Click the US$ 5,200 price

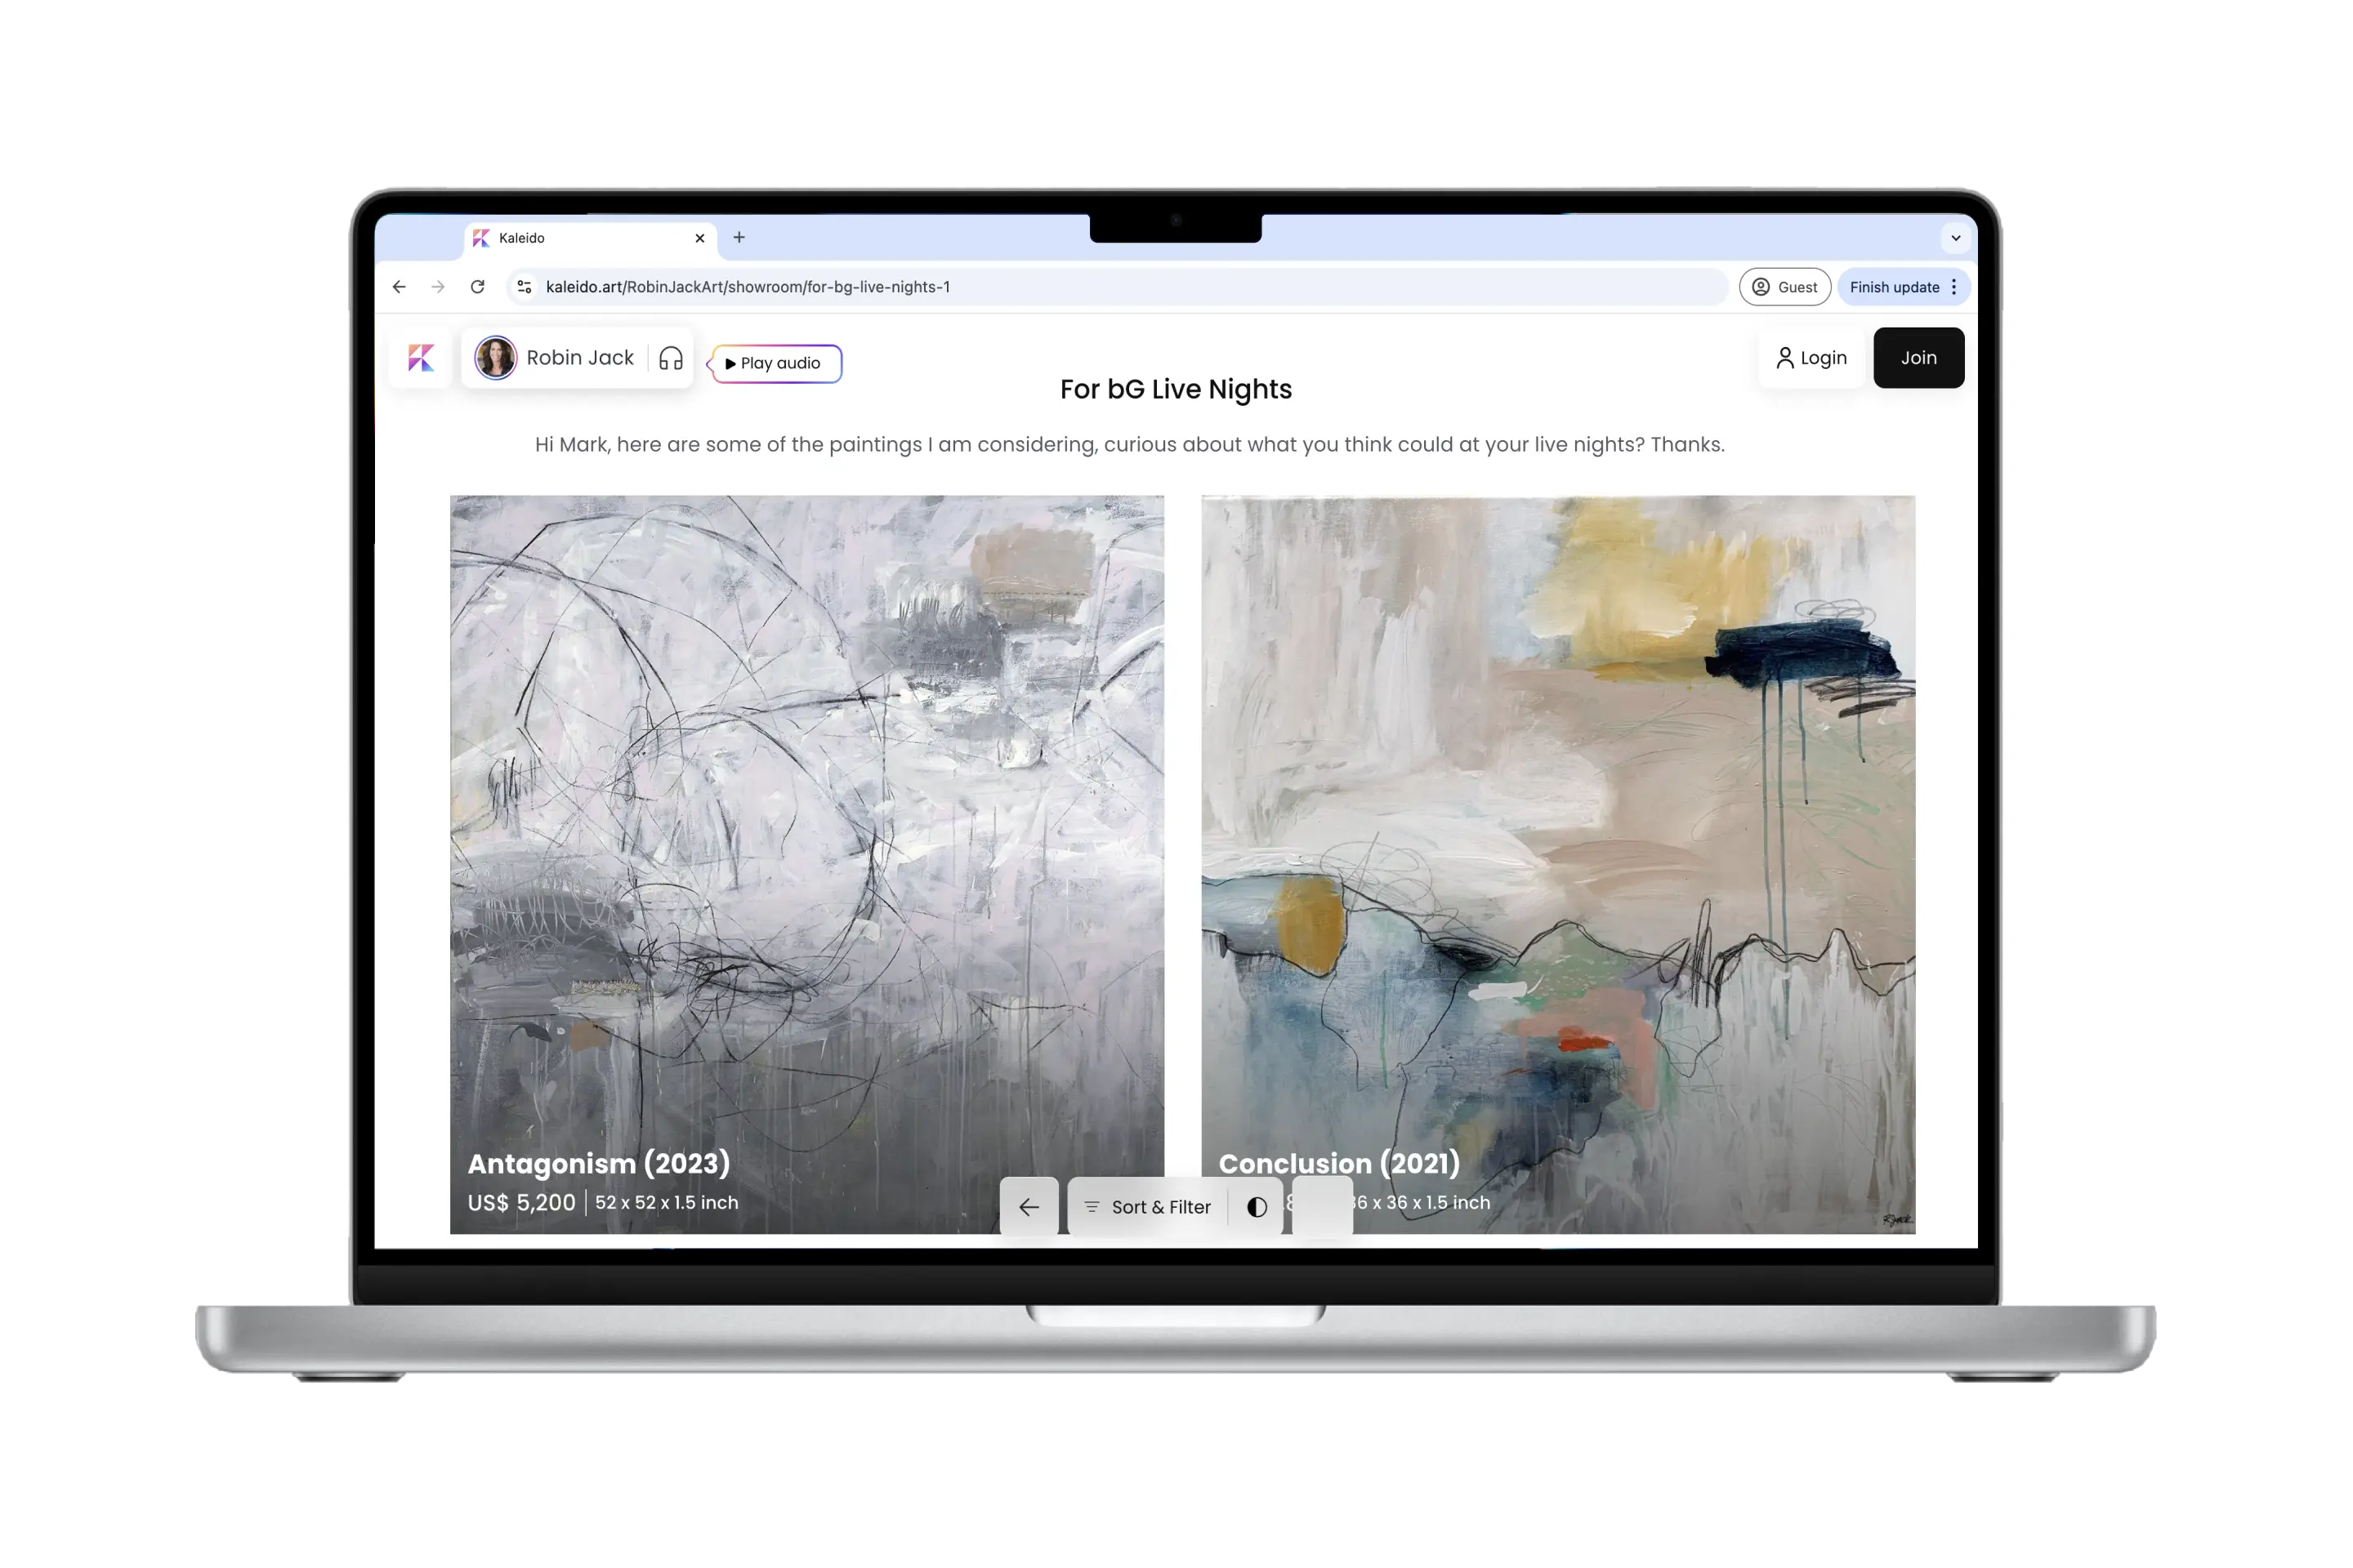click(522, 1203)
